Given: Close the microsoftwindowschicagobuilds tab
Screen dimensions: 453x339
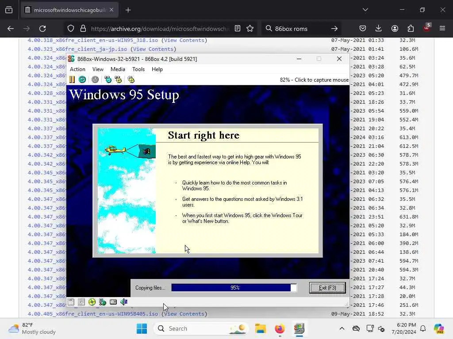Looking at the screenshot, I should pyautogui.click(x=111, y=10).
